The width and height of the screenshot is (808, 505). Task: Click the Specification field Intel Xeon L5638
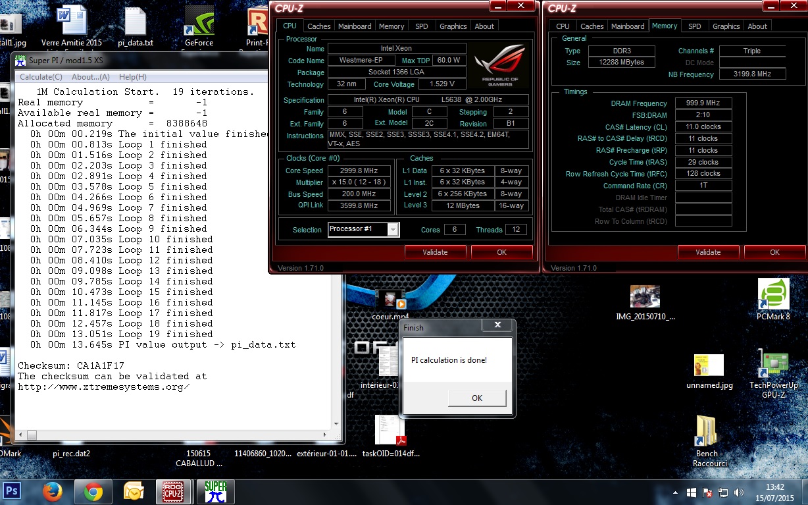tap(428, 100)
